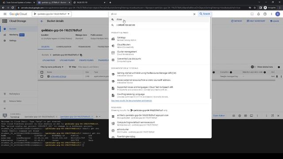Activate Cloud Shell icon in top bar
This screenshot has height=159, width=283.
(252, 14)
